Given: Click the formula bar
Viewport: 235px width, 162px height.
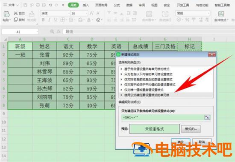Looking at the screenshot, I should click(x=148, y=31).
